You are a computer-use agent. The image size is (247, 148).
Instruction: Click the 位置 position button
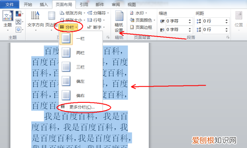tap(239, 21)
